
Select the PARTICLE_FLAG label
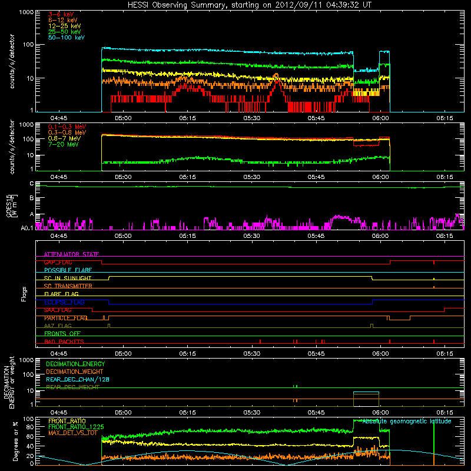point(66,318)
